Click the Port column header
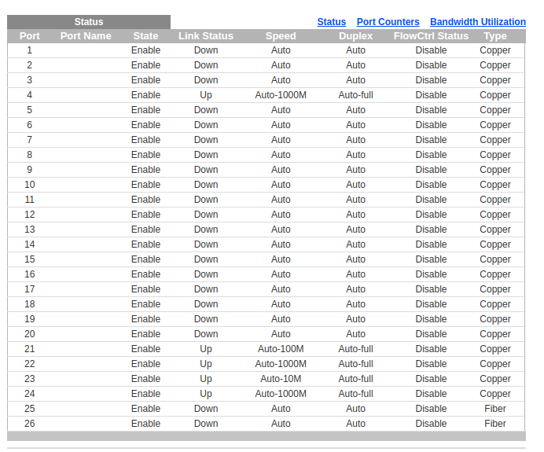Screen dimensions: 544x452 tap(30, 36)
